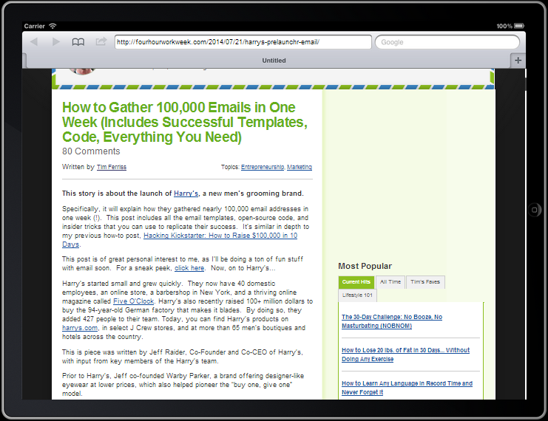The width and height of the screenshot is (548, 421).
Task: Select the Untitled tab
Action: coord(274,61)
